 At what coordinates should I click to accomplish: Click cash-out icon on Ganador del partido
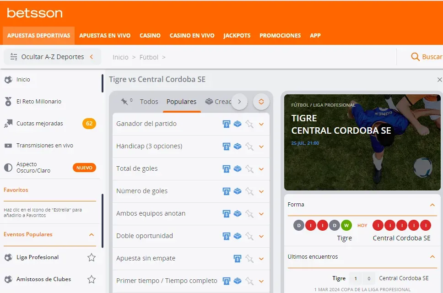[226, 124]
